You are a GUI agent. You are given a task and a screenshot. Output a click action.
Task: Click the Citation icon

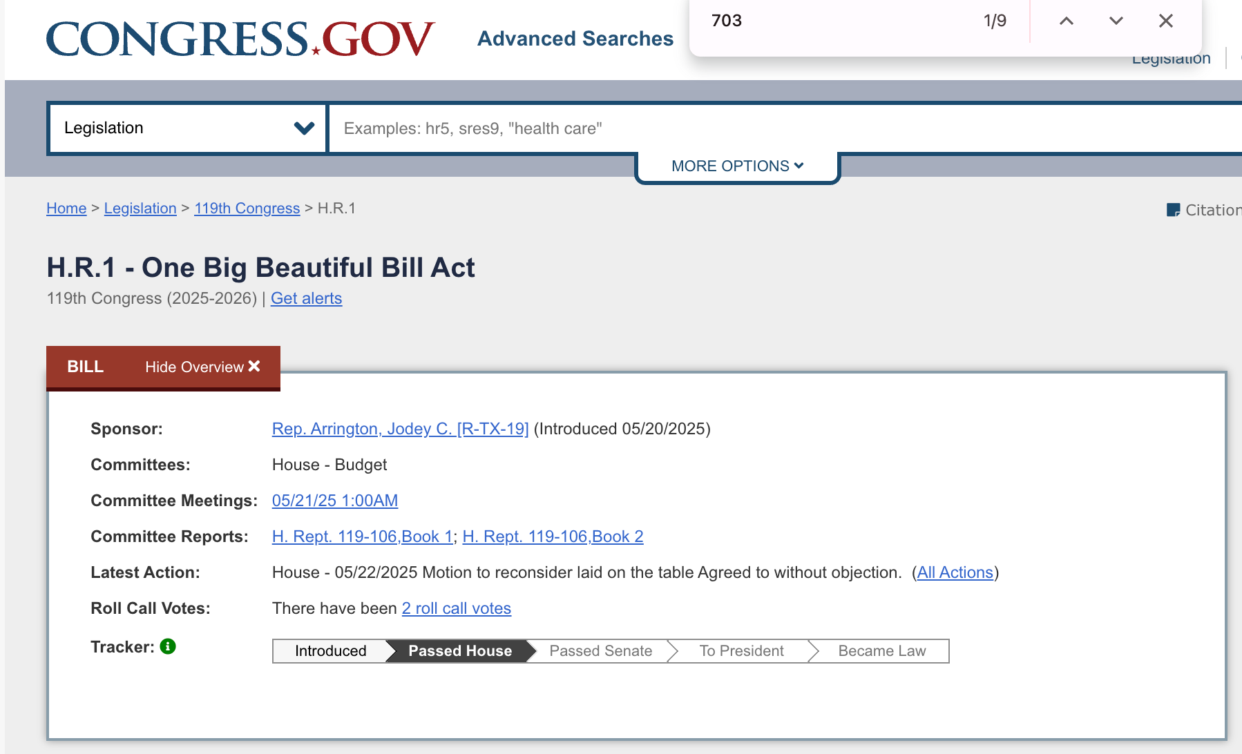1173,210
